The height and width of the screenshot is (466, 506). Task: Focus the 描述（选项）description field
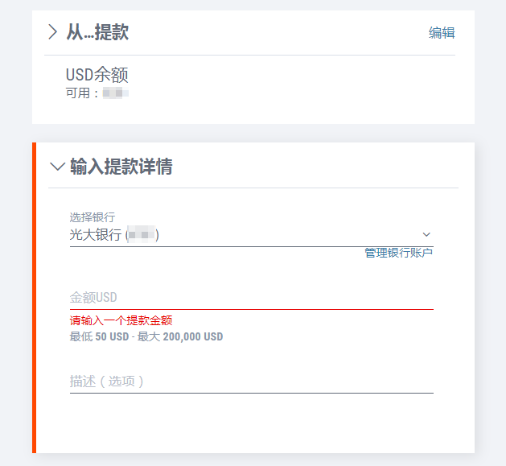click(251, 381)
